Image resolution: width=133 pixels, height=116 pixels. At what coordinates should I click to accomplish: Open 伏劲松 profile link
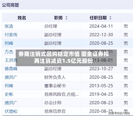point(11,111)
